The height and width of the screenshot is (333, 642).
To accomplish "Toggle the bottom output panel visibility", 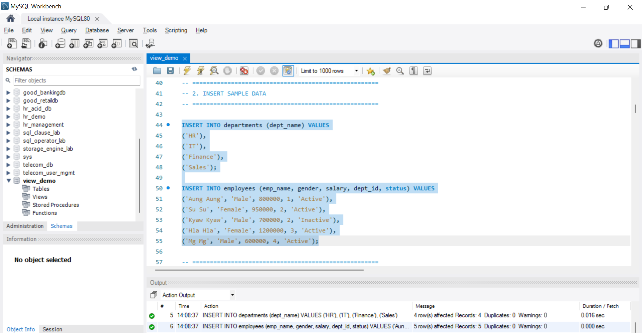I will 625,43.
